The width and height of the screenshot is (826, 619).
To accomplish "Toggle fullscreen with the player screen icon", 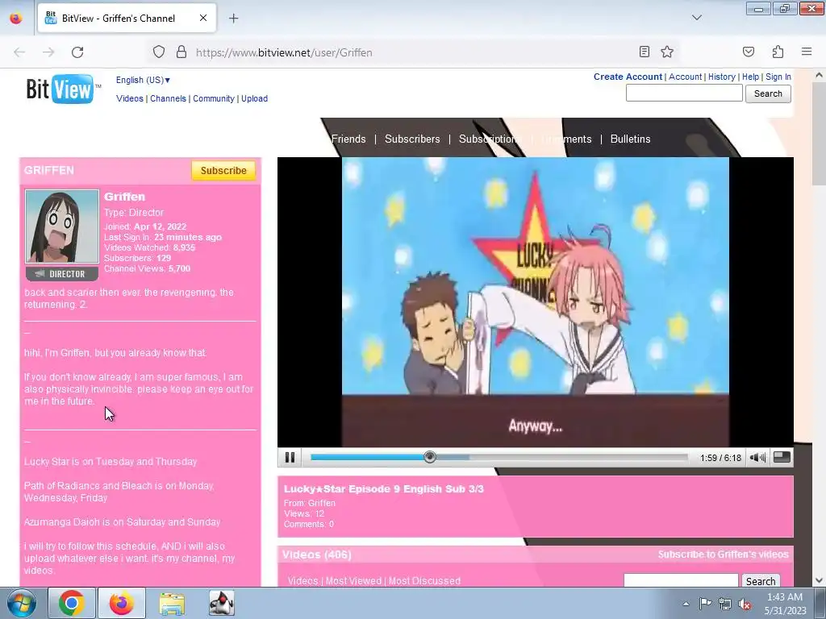I will [x=782, y=457].
